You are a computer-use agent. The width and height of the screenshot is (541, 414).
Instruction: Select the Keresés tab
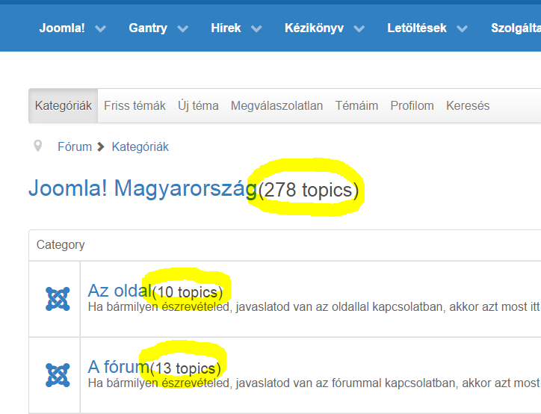pyautogui.click(x=468, y=105)
